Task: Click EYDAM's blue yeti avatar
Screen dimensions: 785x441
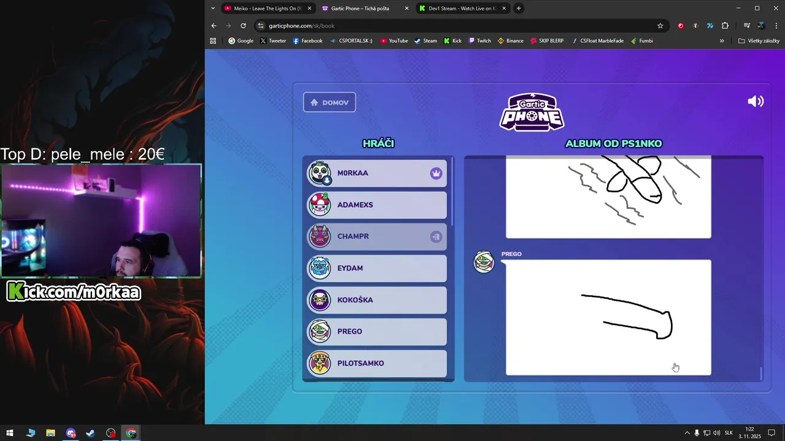Action: coord(320,268)
